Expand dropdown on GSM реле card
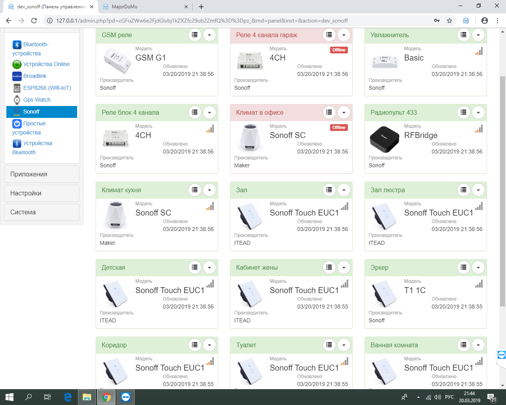Screen dimensions: 506x405 [210, 35]
